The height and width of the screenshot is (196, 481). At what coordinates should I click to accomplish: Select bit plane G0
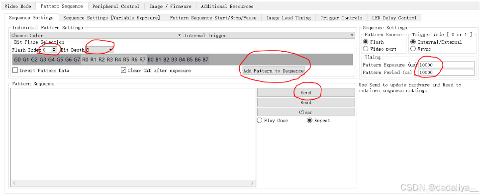click(17, 60)
